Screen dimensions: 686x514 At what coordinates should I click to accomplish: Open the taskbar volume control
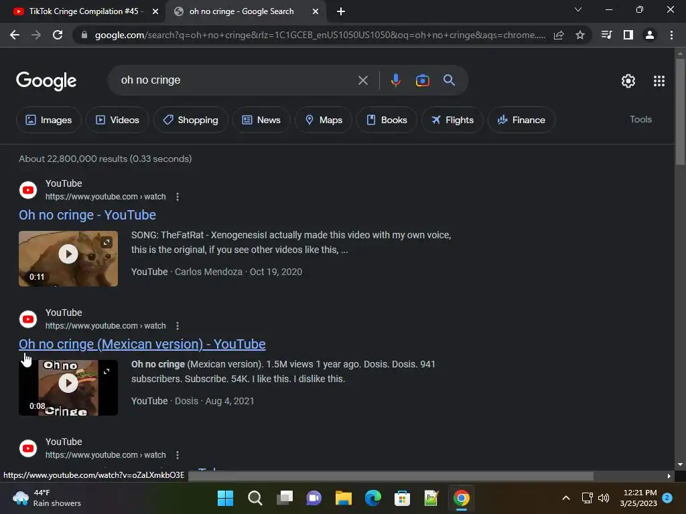tap(604, 498)
